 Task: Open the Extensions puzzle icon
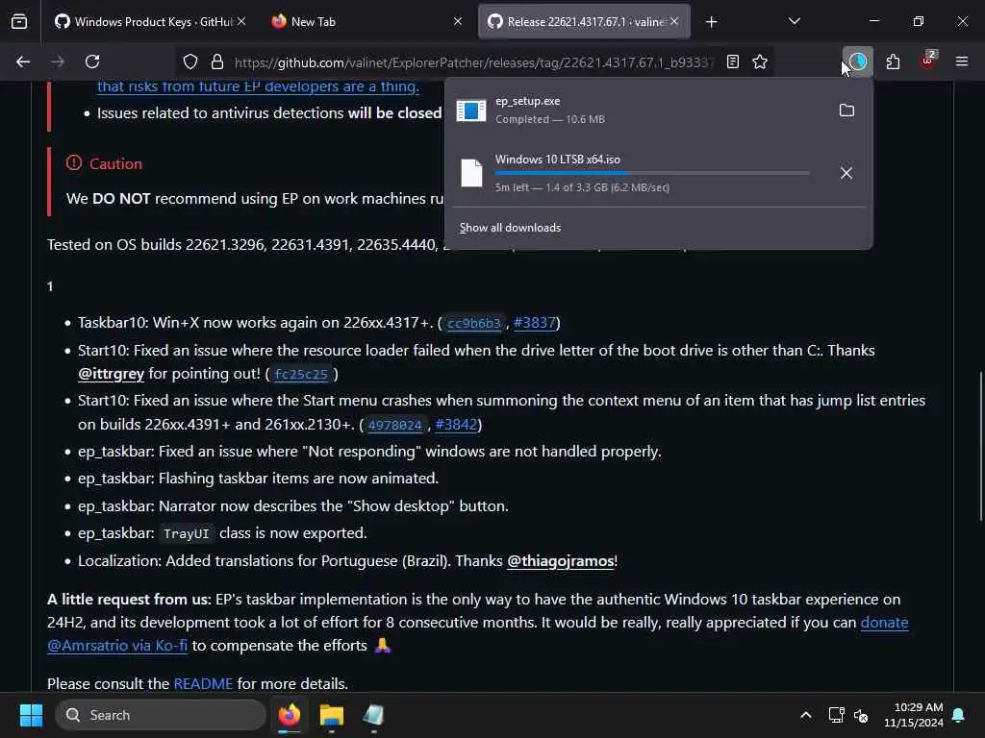pyautogui.click(x=893, y=61)
